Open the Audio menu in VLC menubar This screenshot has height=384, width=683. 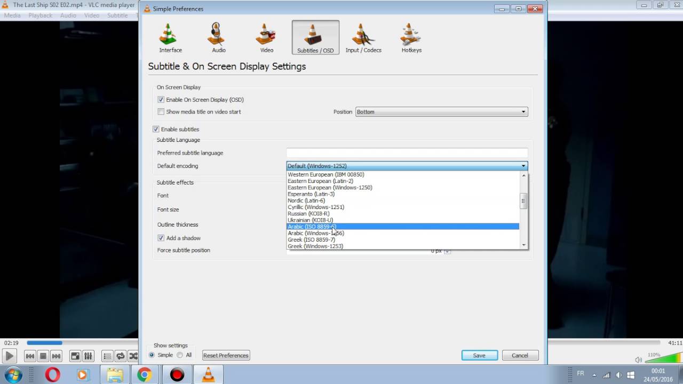(68, 15)
